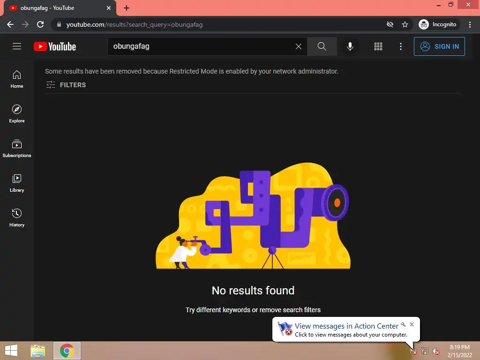The height and width of the screenshot is (360, 480).
Task: Open a new tab with plus
Action: [x=127, y=8]
